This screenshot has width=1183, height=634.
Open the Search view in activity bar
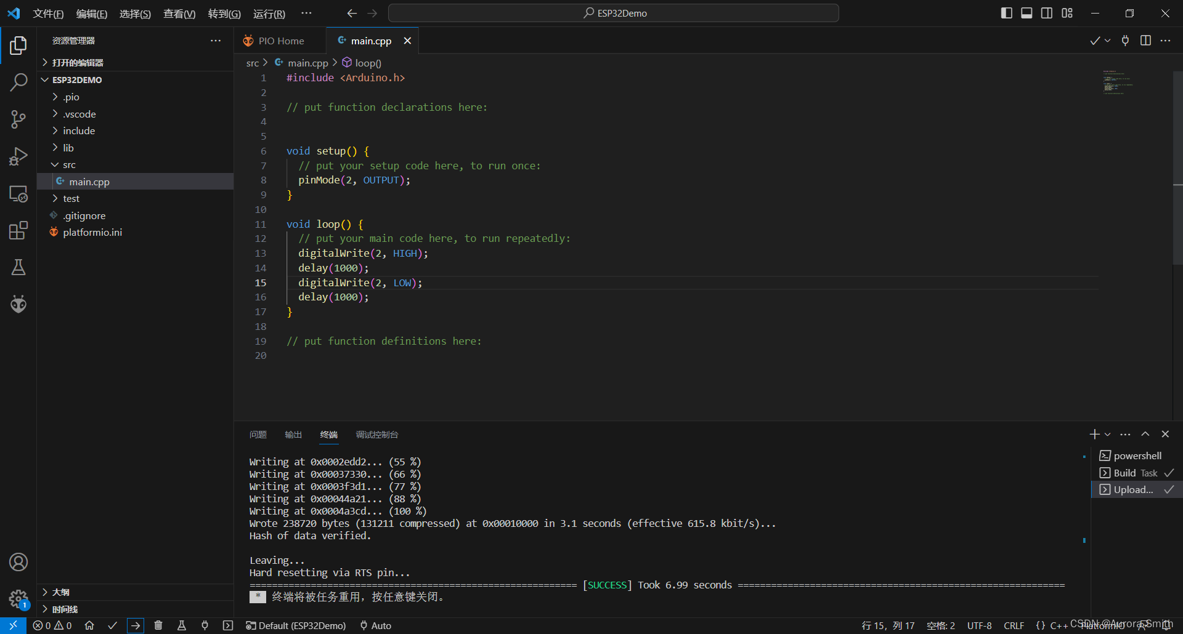point(18,82)
